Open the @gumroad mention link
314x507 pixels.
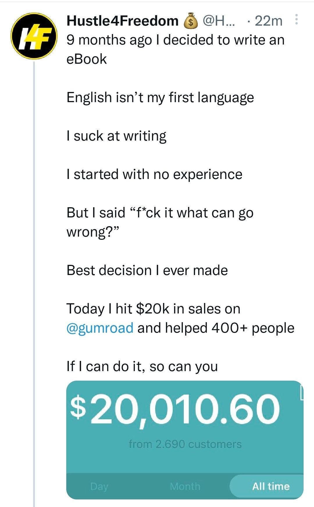tap(100, 328)
